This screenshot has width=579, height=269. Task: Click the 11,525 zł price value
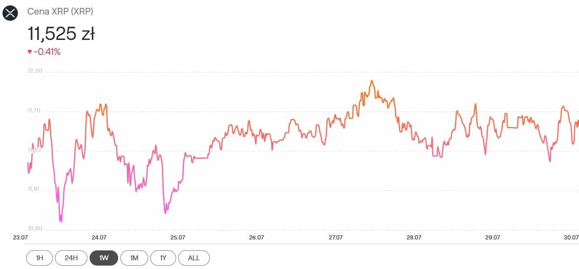[x=61, y=34]
